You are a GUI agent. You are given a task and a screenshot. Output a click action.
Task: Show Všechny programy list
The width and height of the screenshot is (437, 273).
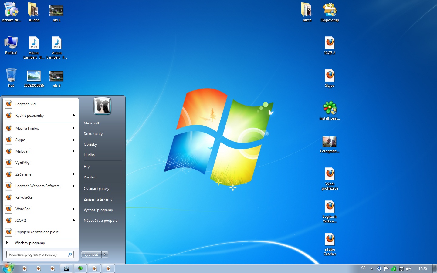click(x=41, y=243)
